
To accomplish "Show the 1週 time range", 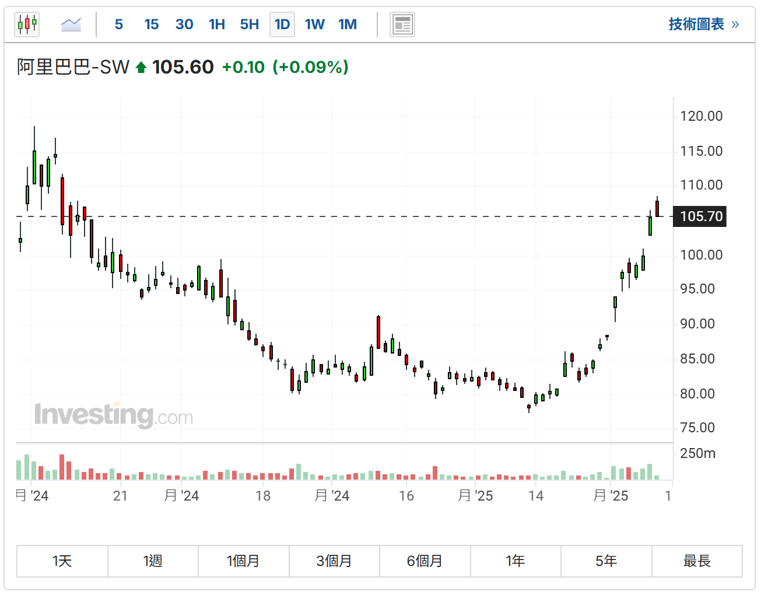I will click(153, 561).
